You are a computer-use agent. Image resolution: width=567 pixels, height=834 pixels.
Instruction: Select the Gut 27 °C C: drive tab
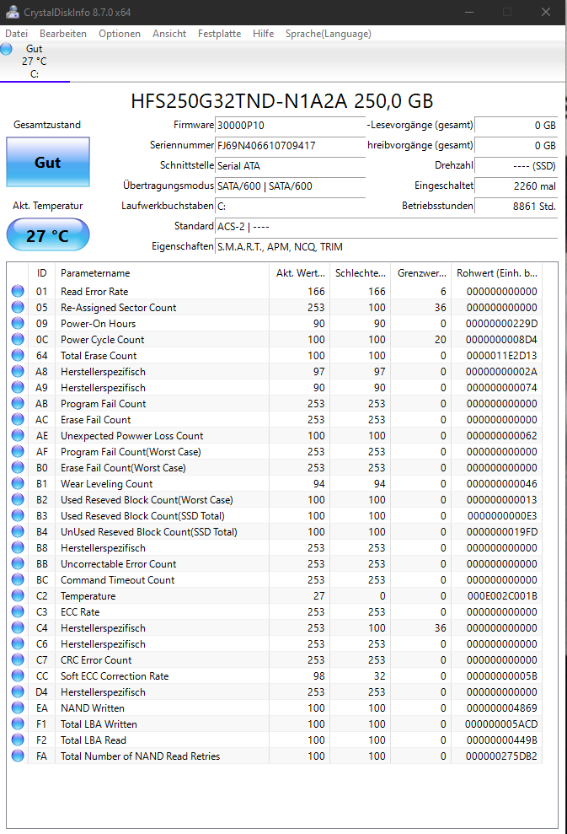click(x=35, y=62)
